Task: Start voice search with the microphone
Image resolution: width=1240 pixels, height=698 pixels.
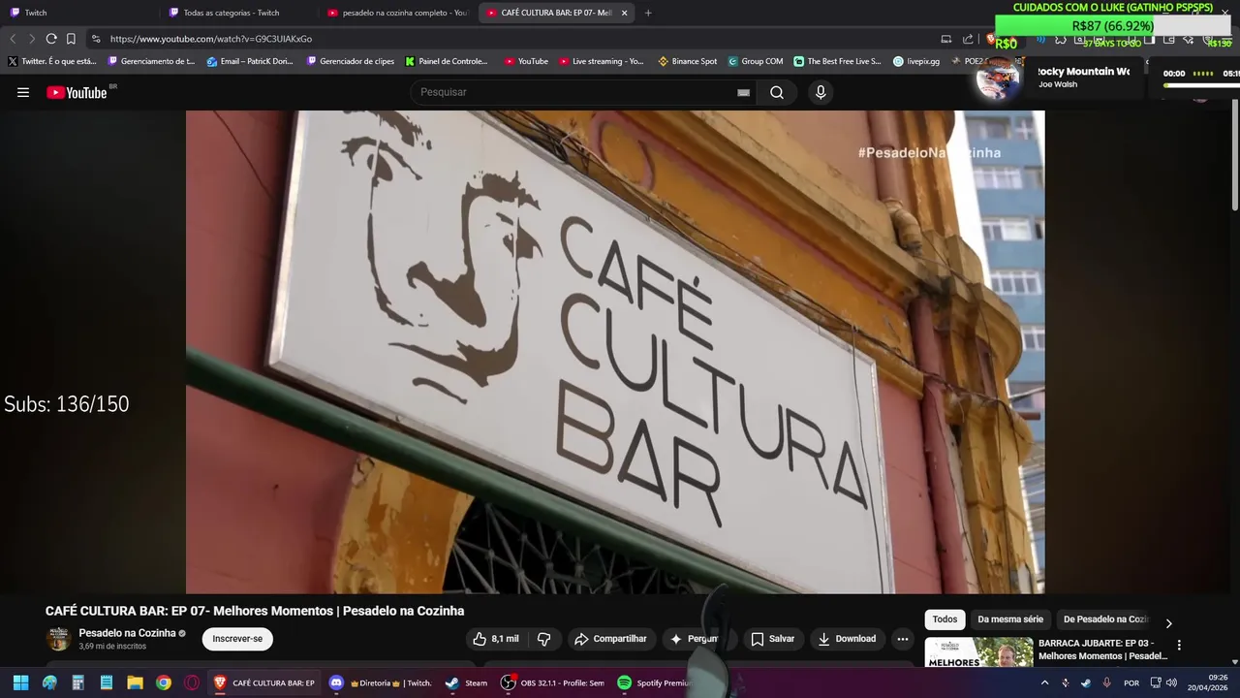Action: (x=821, y=92)
